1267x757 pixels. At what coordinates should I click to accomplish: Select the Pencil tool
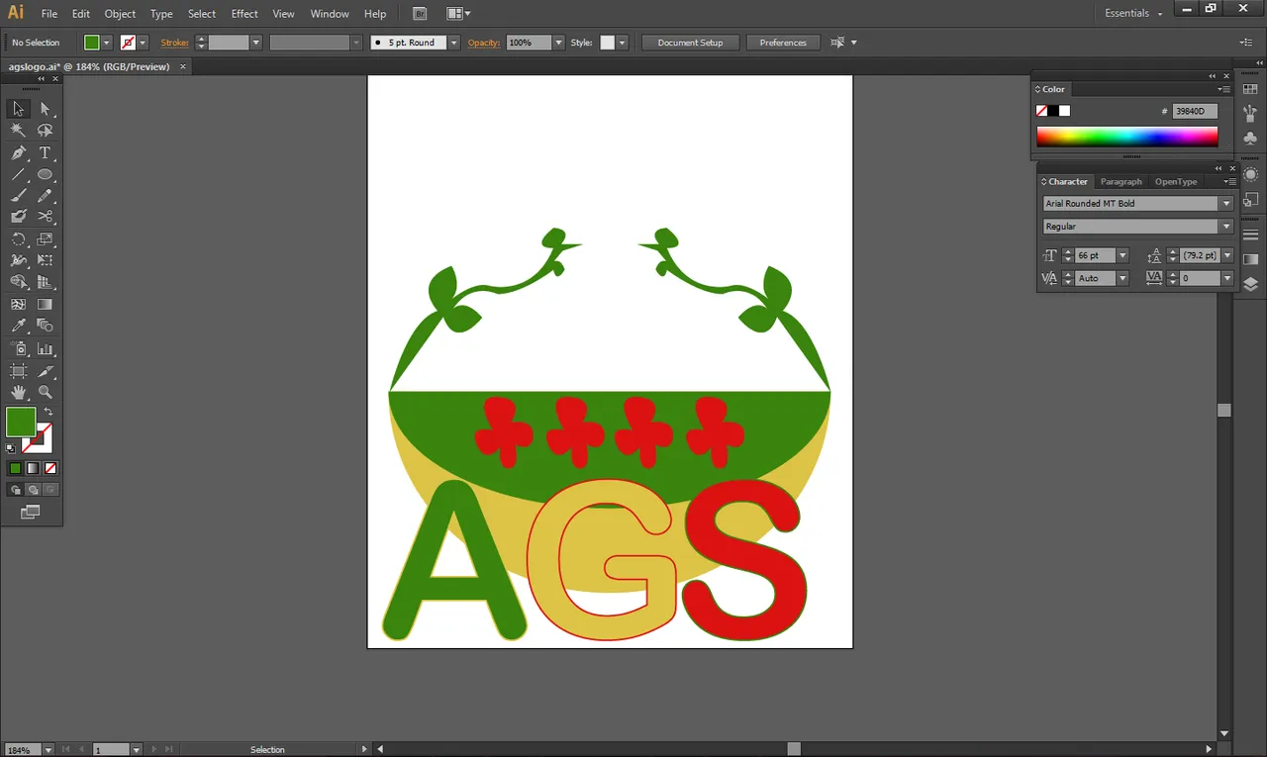coord(45,196)
